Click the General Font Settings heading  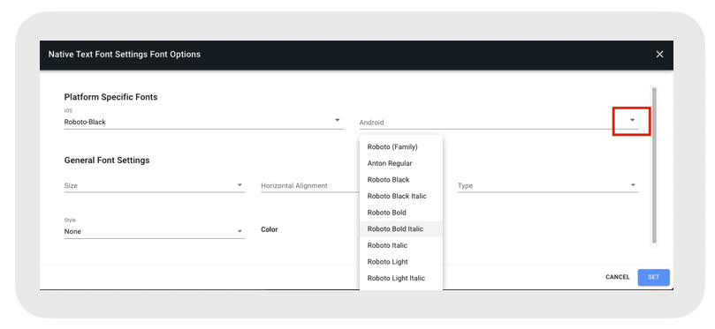(107, 161)
